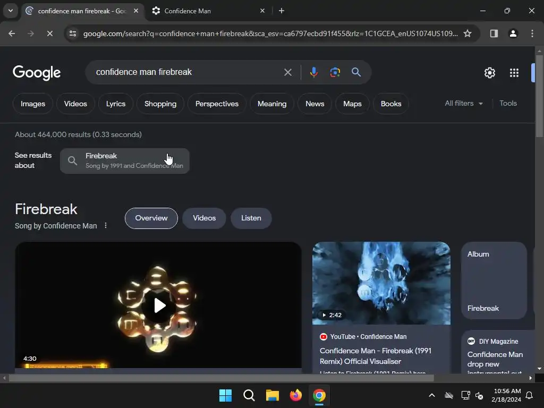
Task: Open the Album Firebreak card
Action: click(494, 280)
